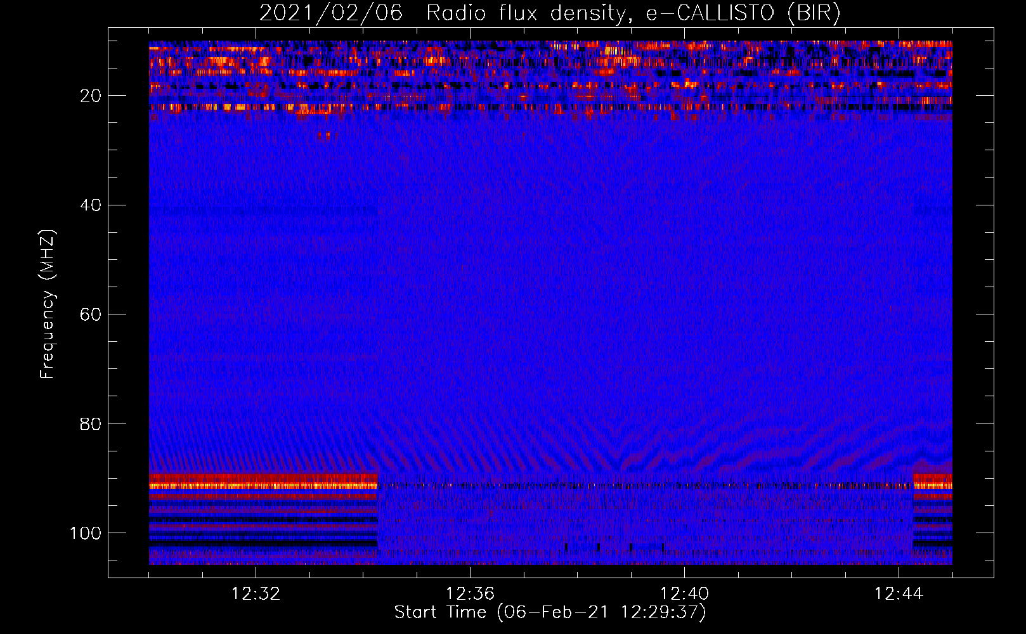1026x634 pixels.
Task: Click the plot title 'Radio flux density, e-CALLISTO (BIR)'
Action: [x=633, y=13]
